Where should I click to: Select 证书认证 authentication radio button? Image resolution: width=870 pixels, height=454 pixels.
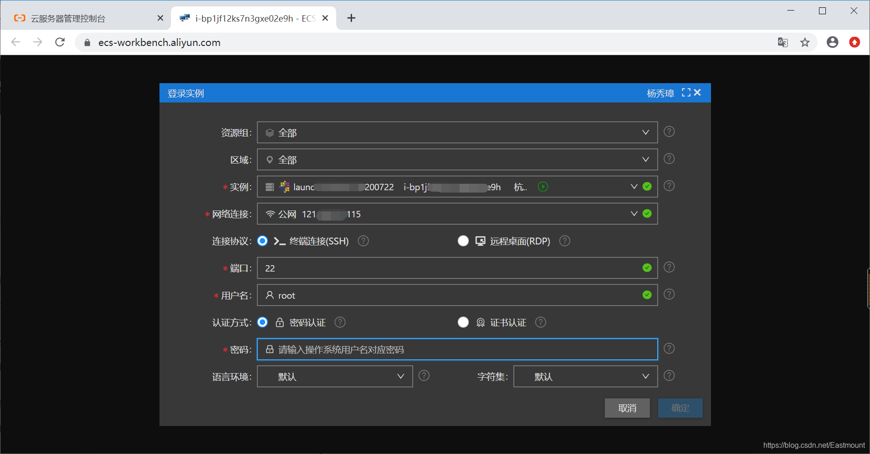click(463, 322)
